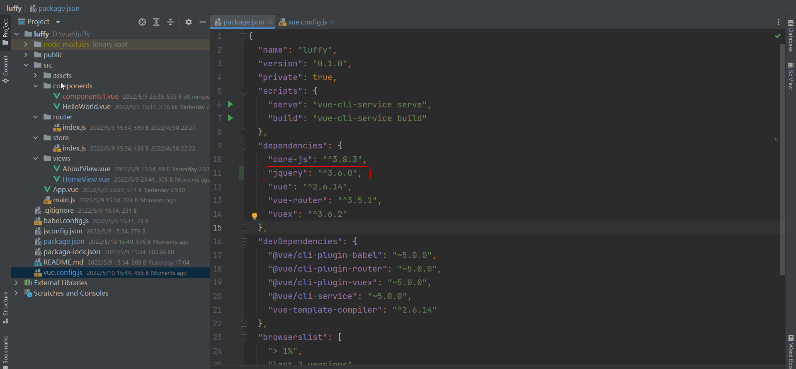Select HelloWorld.vue file
Image resolution: width=796 pixels, height=369 pixels.
[86, 107]
